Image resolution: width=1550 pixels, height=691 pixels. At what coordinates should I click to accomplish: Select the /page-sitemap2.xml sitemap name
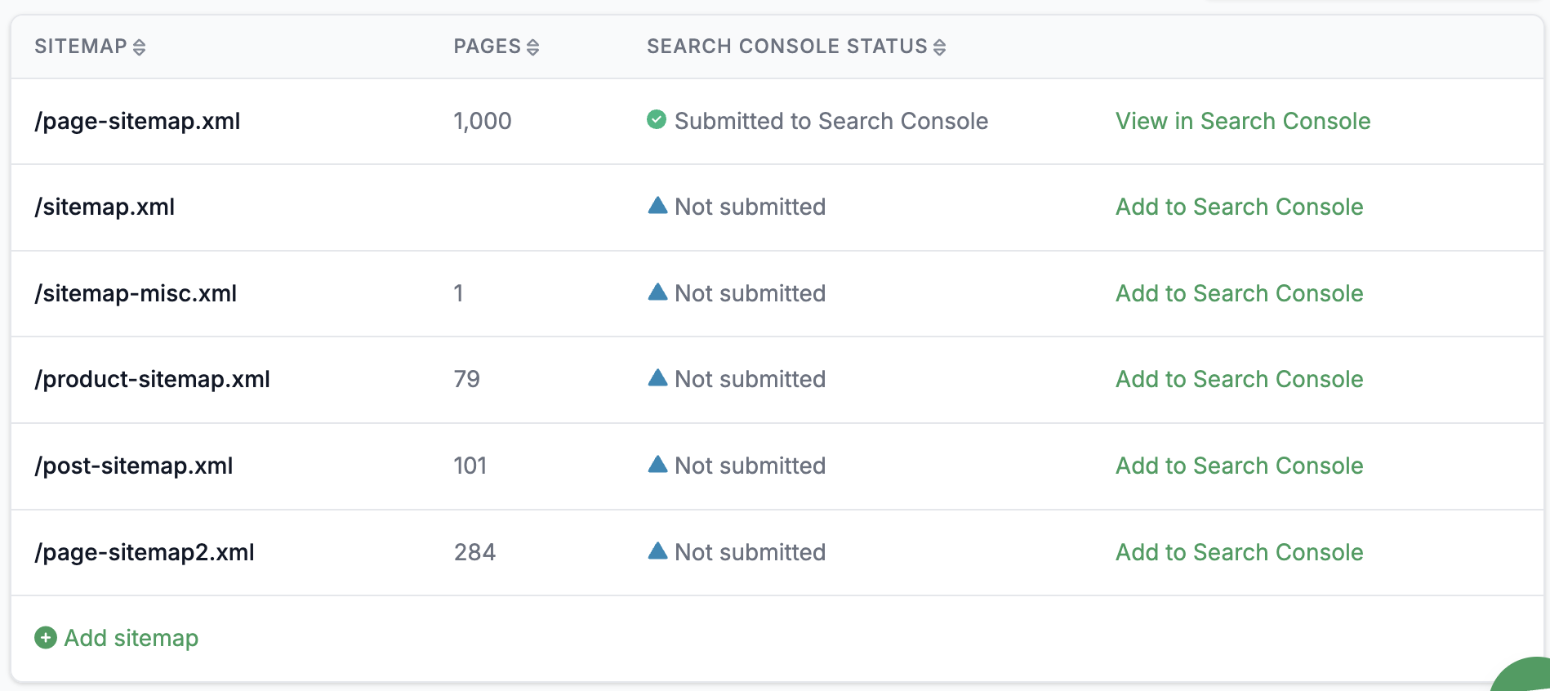click(145, 552)
